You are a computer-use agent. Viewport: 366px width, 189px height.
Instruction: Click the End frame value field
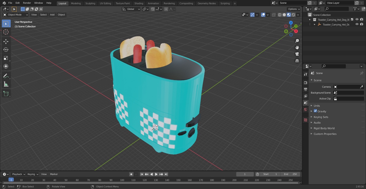(x=290, y=174)
